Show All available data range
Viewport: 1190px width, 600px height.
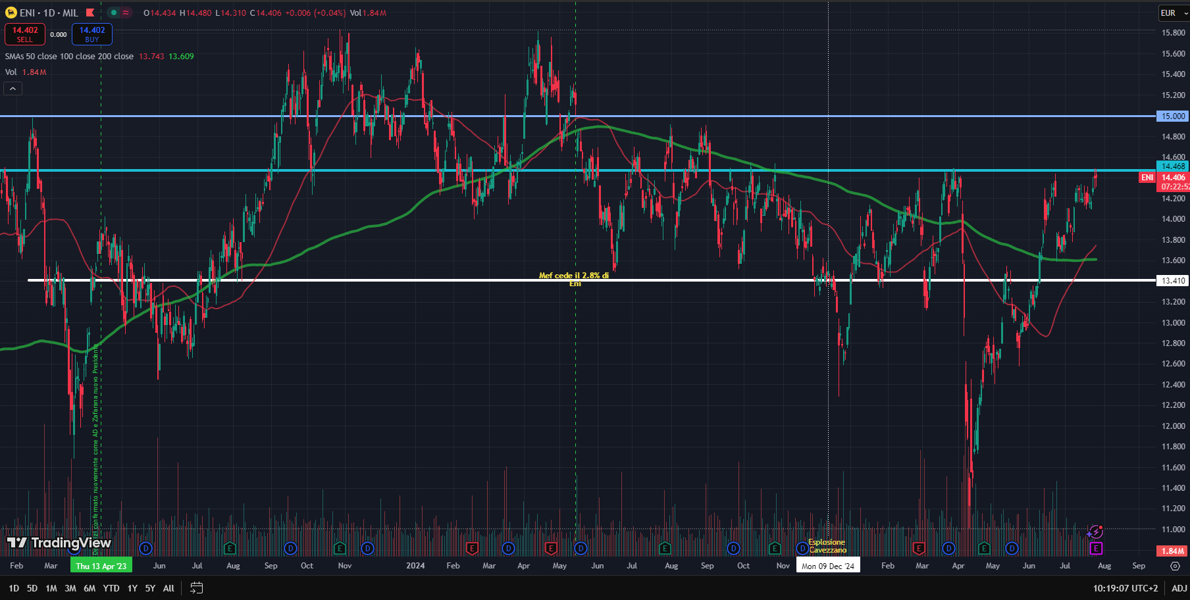pyautogui.click(x=168, y=588)
